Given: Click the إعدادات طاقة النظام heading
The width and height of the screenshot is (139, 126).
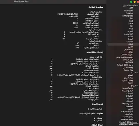Looking at the screenshot, I should click(95, 52).
